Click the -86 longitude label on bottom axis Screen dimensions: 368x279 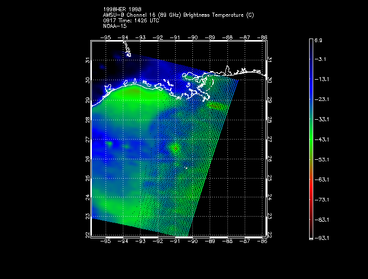click(262, 242)
